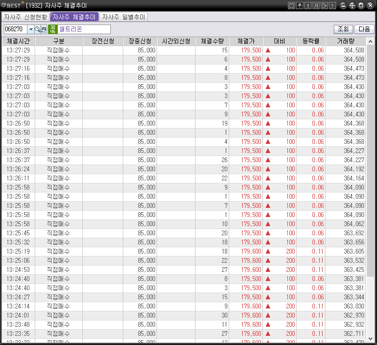The height and width of the screenshot is (345, 377).
Task: Click the export/send arrow icon in title bar
Action: pyautogui.click(x=324, y=5)
